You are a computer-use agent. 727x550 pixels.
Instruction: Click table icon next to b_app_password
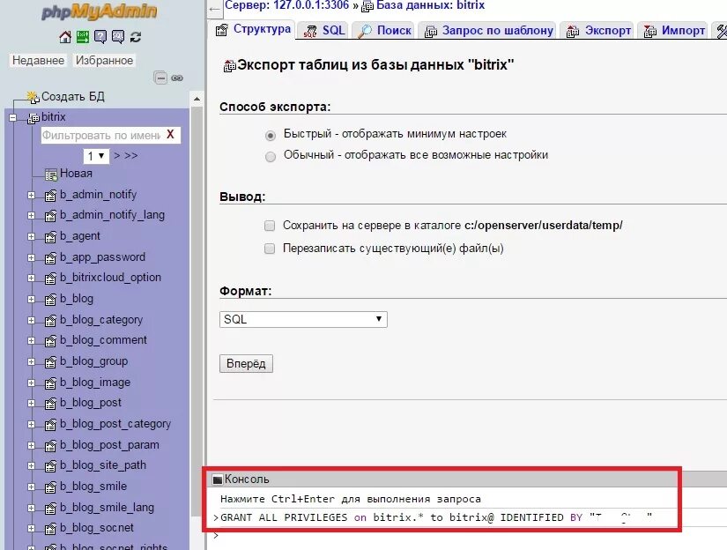pyautogui.click(x=50, y=258)
